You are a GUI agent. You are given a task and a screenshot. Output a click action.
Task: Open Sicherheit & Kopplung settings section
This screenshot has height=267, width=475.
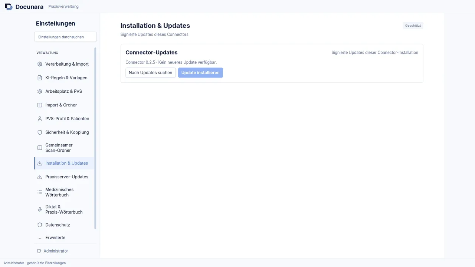(64, 132)
